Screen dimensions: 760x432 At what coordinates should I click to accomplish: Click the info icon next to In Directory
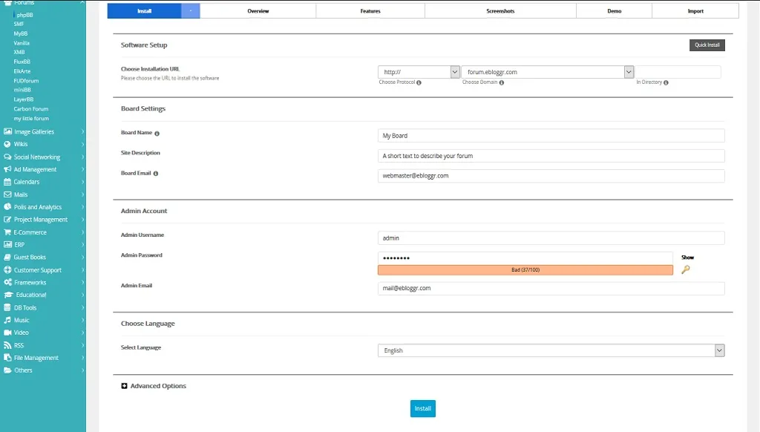point(666,82)
